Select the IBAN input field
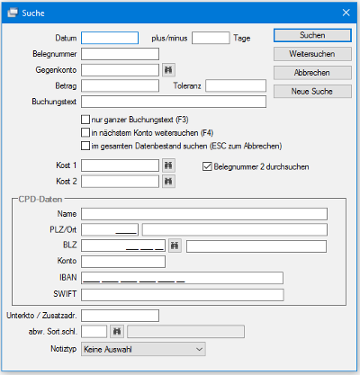The image size is (360, 375). [182, 278]
